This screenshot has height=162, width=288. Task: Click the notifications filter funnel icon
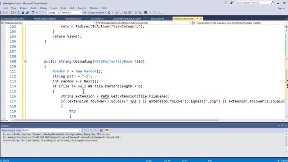(x=226, y=3)
